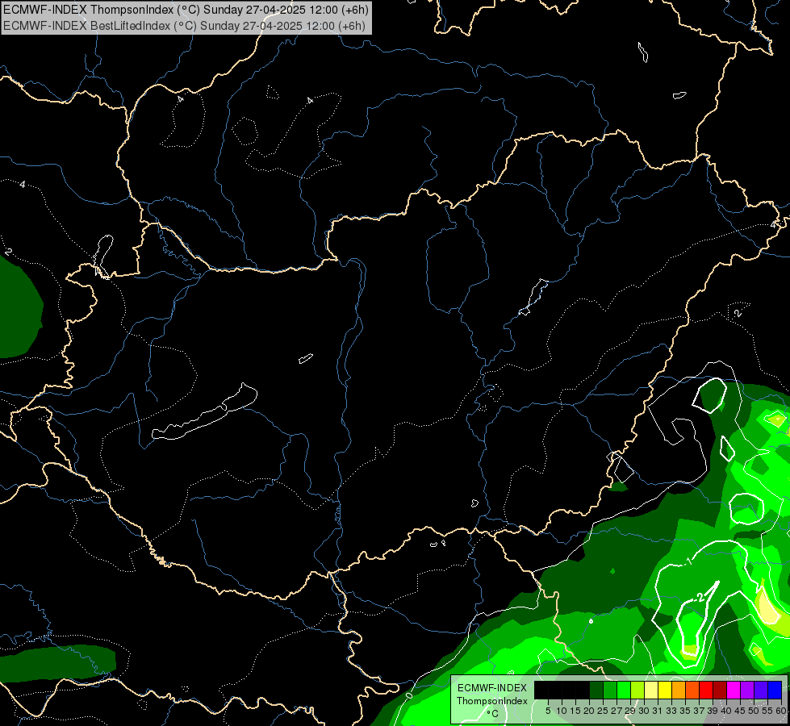Click the legend title 'ECMWF-INDEX'
790x726 pixels.
click(x=492, y=688)
